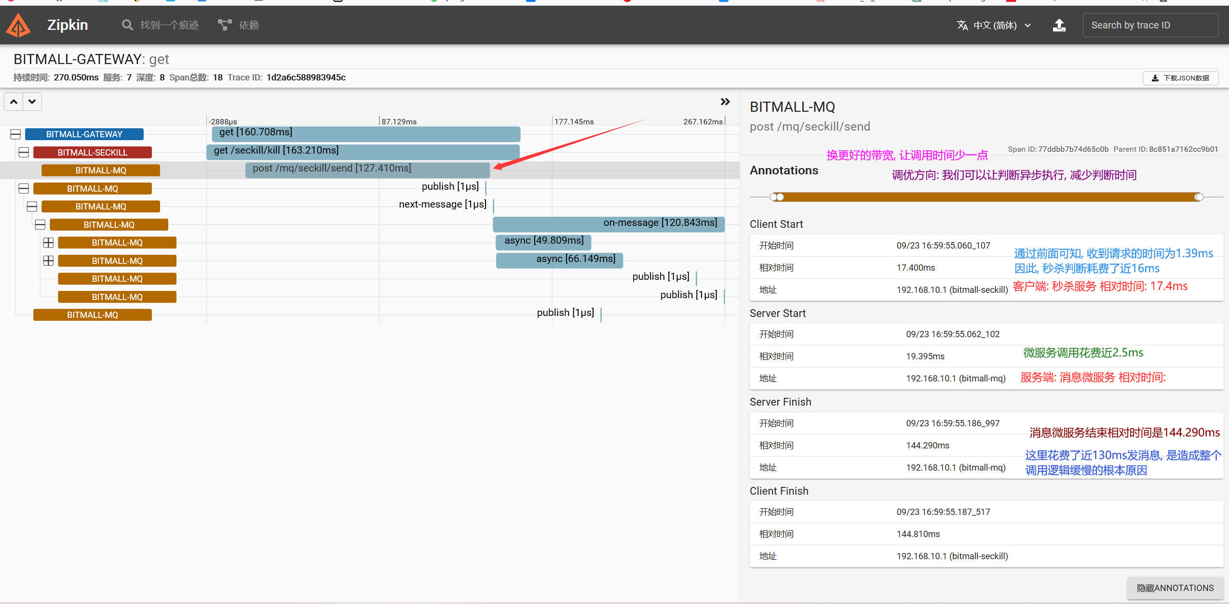Viewport: 1229px width, 604px height.
Task: Click the upload JSON icon
Action: click(1059, 25)
